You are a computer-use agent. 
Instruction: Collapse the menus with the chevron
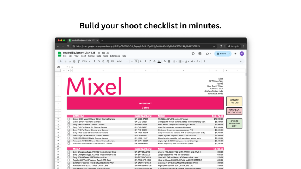(241, 61)
